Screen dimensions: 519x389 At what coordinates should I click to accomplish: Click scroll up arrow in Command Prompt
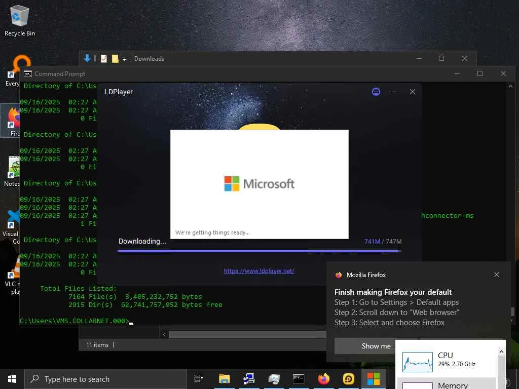(510, 86)
